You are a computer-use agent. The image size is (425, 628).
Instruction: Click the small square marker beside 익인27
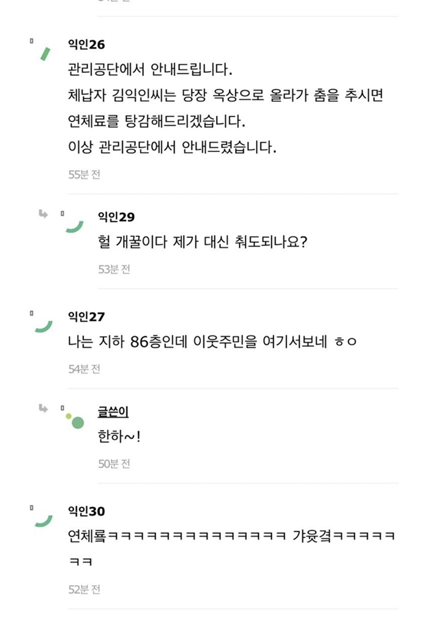tap(32, 313)
